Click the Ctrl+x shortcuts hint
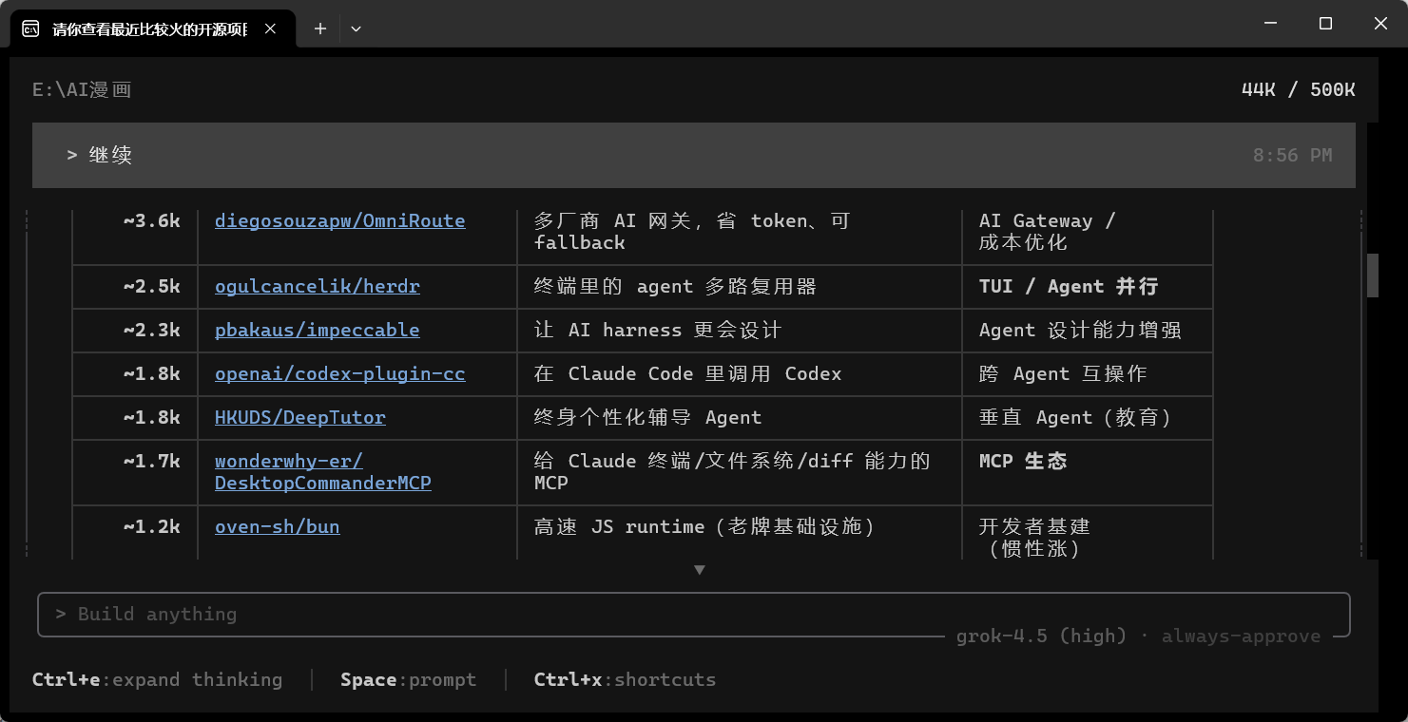This screenshot has height=722, width=1408. 626,680
